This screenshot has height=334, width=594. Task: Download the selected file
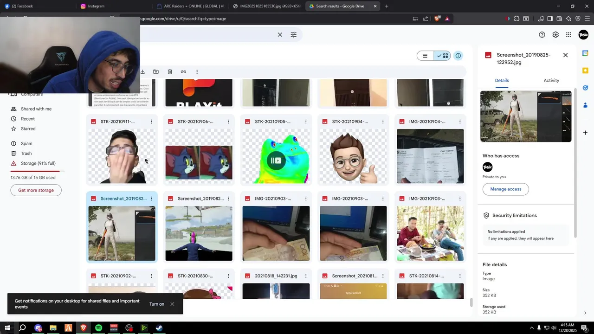[142, 72]
